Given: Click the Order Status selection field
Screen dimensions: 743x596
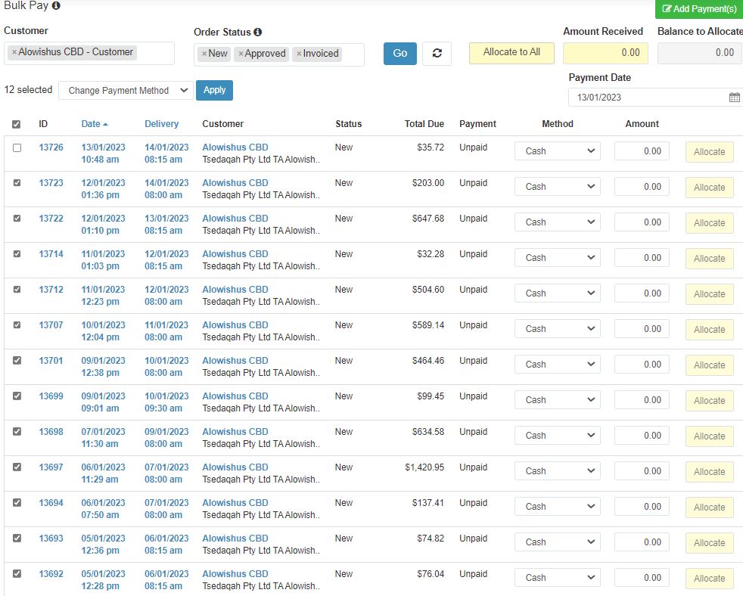Looking at the screenshot, I should coord(279,54).
